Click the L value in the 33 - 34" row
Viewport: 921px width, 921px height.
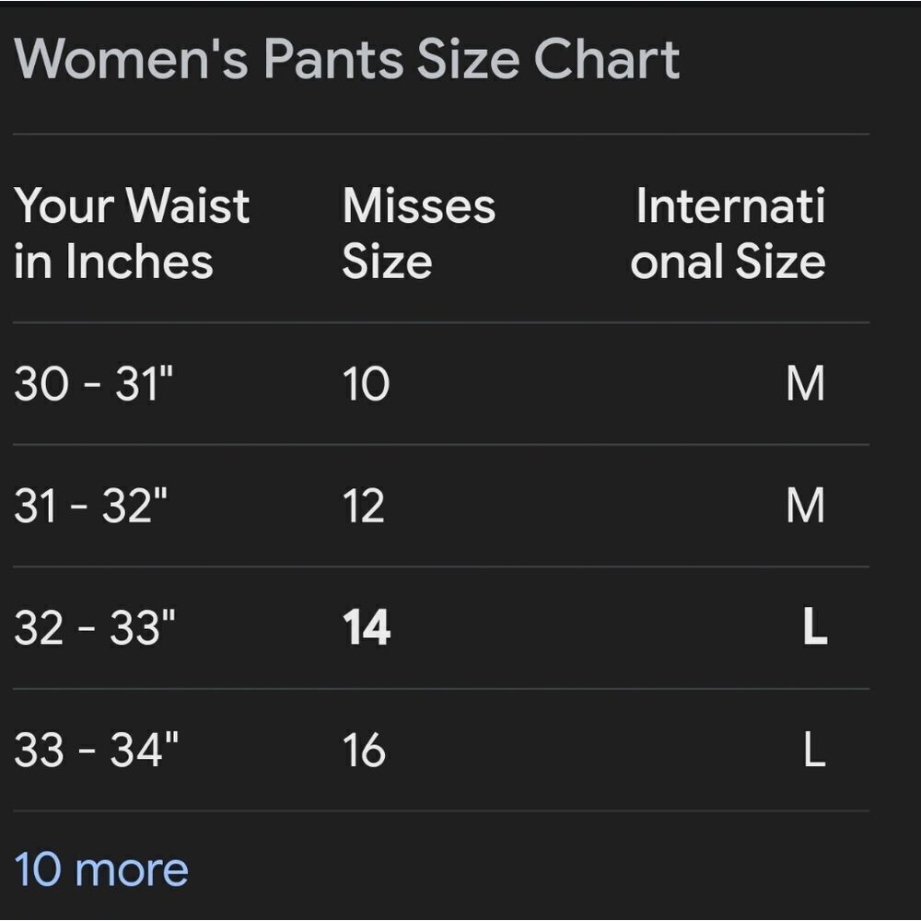815,749
